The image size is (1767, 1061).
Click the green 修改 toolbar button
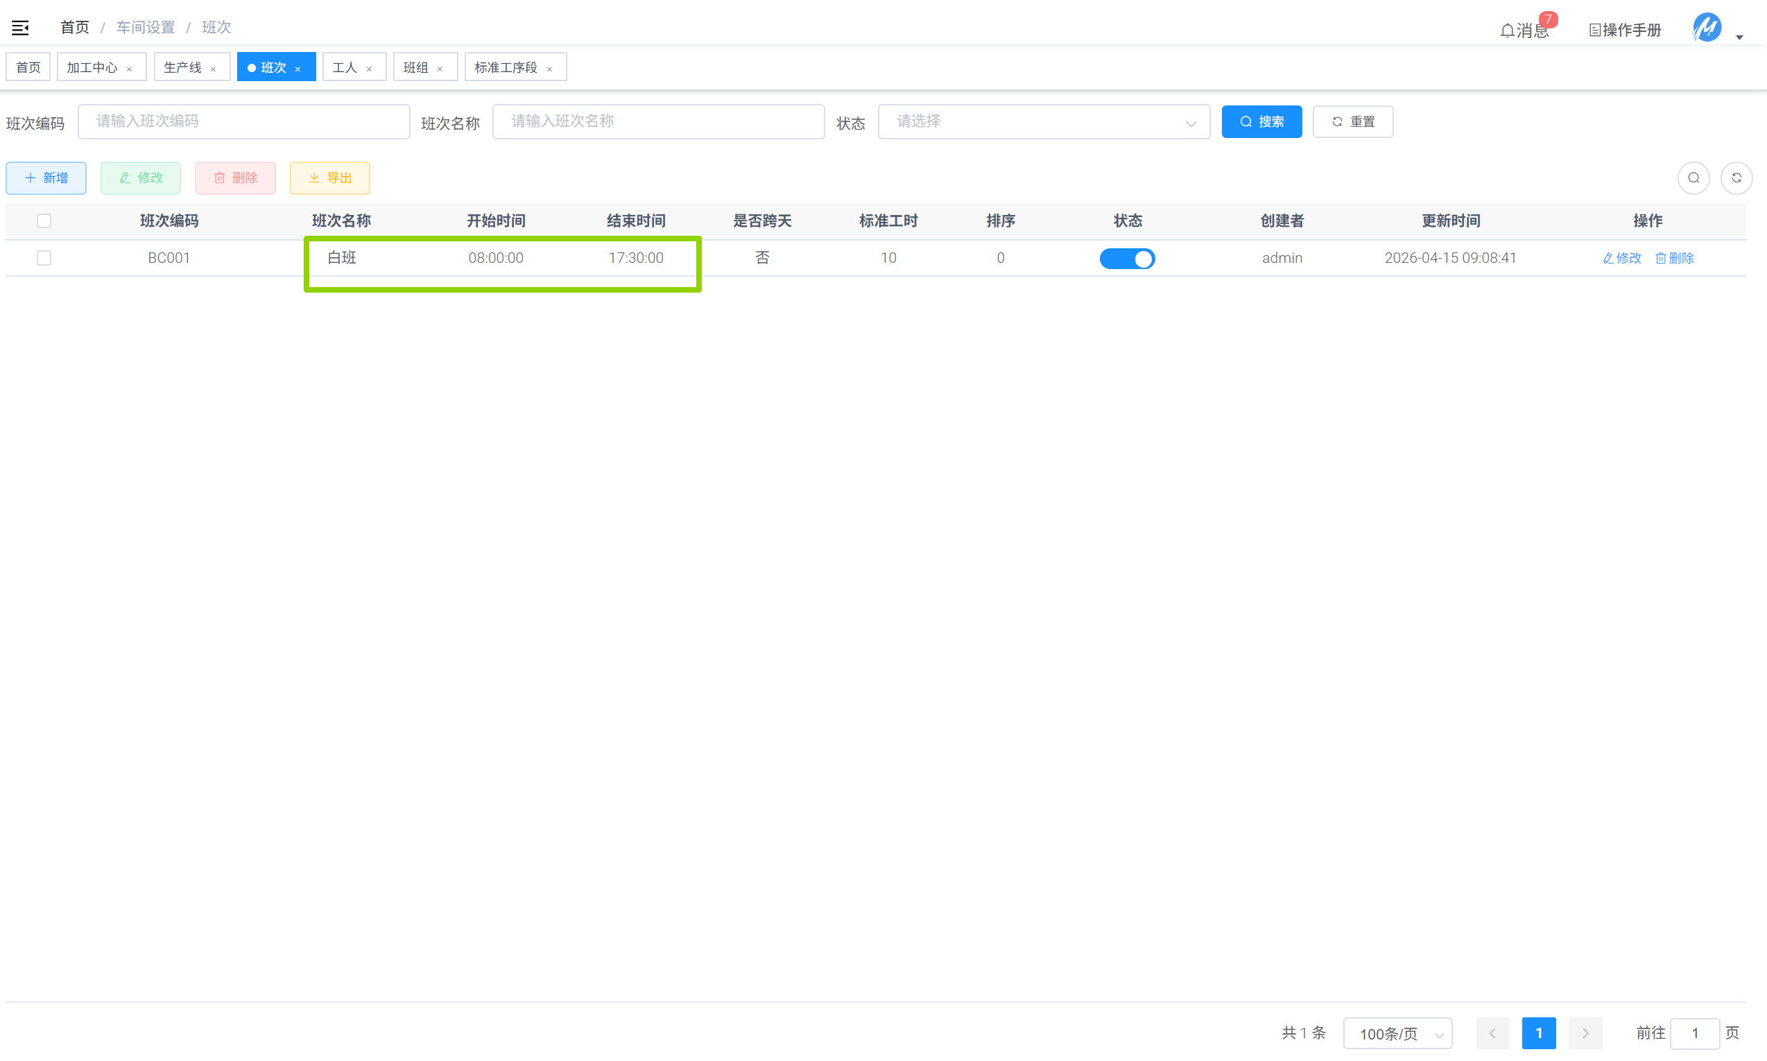click(141, 178)
